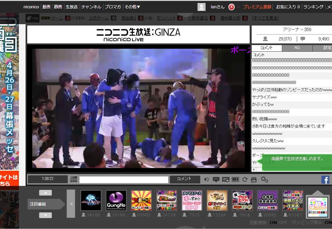The width and height of the screenshot is (332, 229).
Task: Select previous category with up arrow
Action: click(45, 193)
